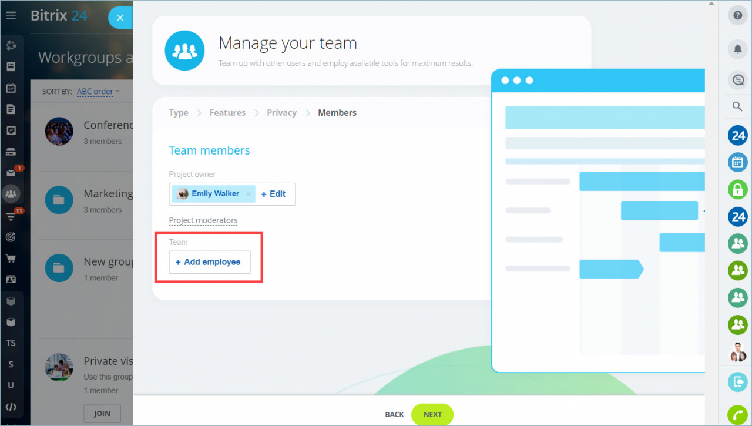Image resolution: width=752 pixels, height=426 pixels.
Task: Open the mail icon with badge 1
Action: pyautogui.click(x=11, y=173)
